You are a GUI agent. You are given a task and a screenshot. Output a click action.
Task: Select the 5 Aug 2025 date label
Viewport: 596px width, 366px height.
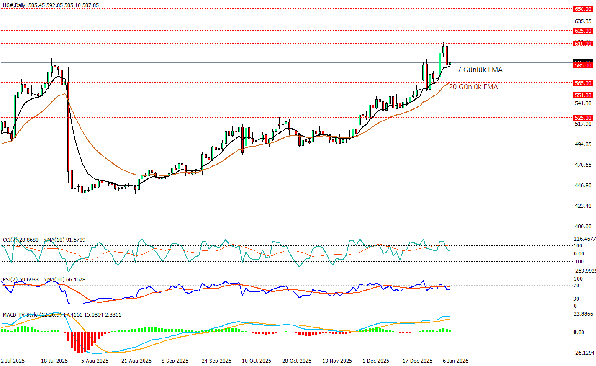coord(95,361)
